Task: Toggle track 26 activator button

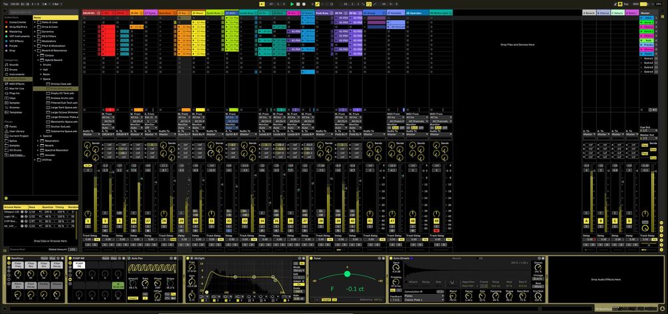Action: click(134, 221)
